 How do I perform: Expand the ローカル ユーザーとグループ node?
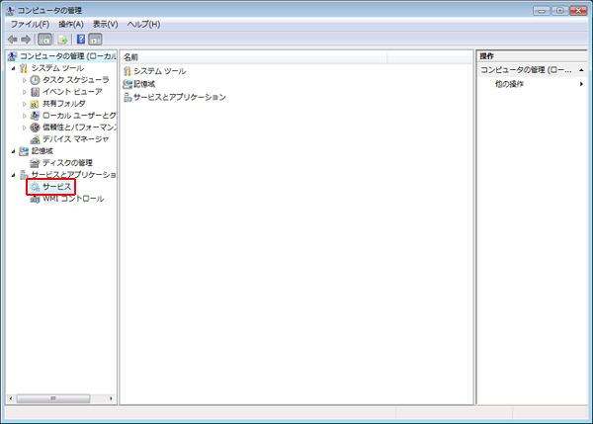24,116
